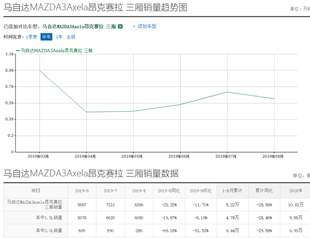The width and height of the screenshot is (310, 238).
Task: Click the cell value 0.93万
Action: pos(295,231)
